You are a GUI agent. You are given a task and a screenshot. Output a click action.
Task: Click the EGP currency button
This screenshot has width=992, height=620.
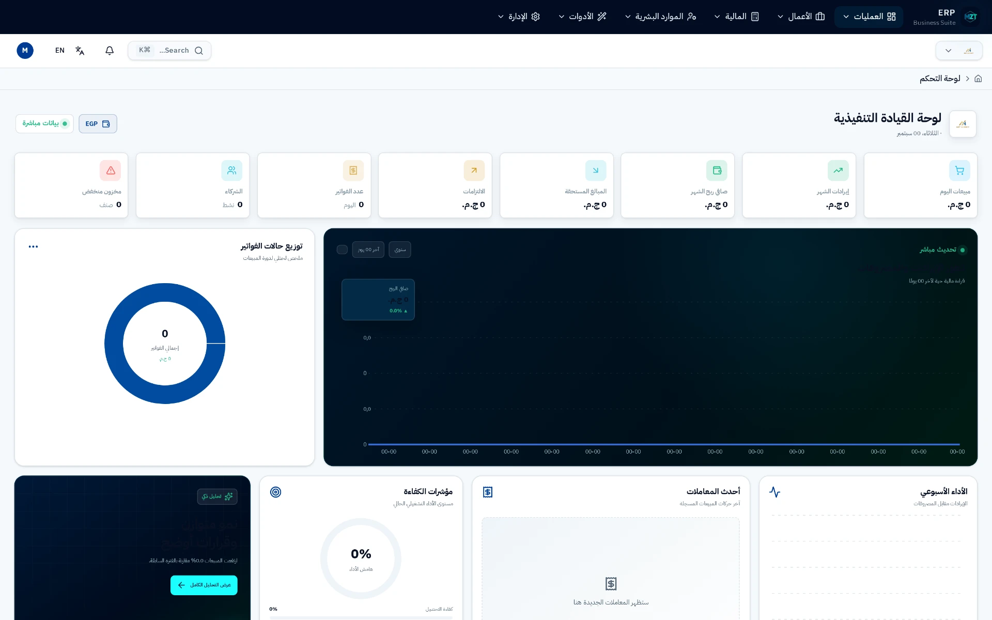(x=98, y=124)
